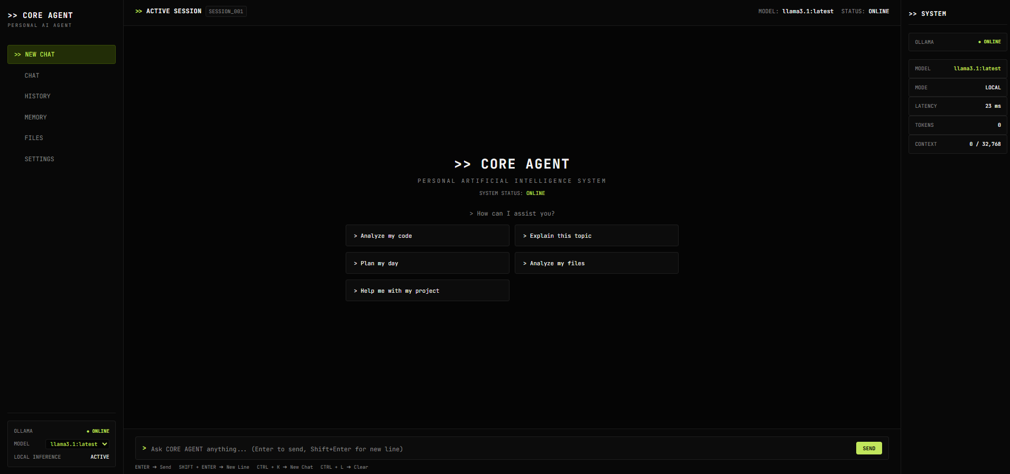Click the LATENCY 23 ms row
The width and height of the screenshot is (1010, 474).
pyautogui.click(x=958, y=106)
